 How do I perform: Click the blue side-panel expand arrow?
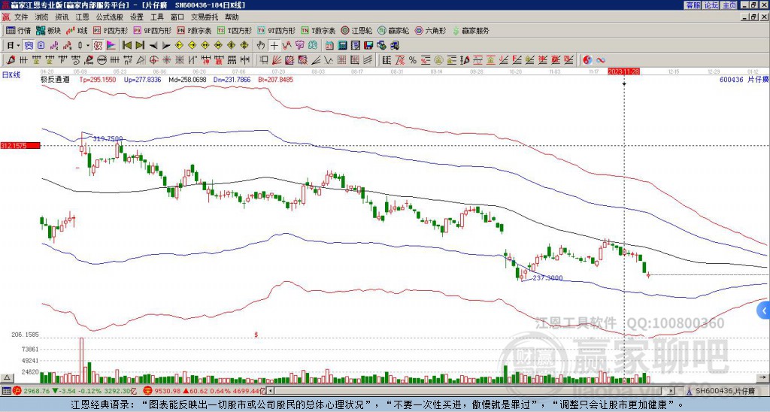pos(764,311)
